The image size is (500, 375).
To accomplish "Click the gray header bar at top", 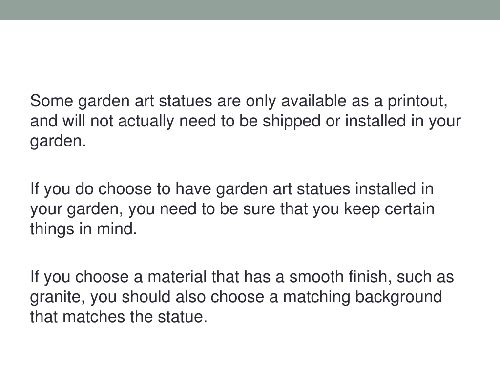I will pos(250,10).
